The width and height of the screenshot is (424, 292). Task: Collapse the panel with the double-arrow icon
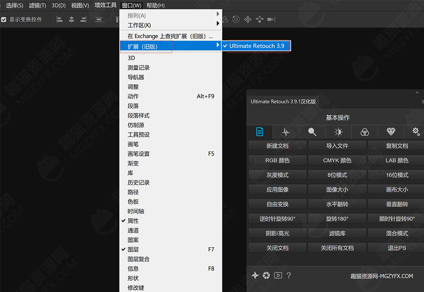pos(417,92)
